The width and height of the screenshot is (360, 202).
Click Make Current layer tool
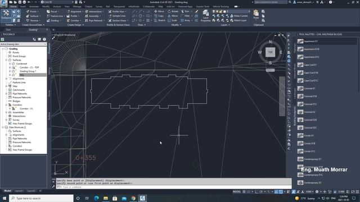pos(239,16)
